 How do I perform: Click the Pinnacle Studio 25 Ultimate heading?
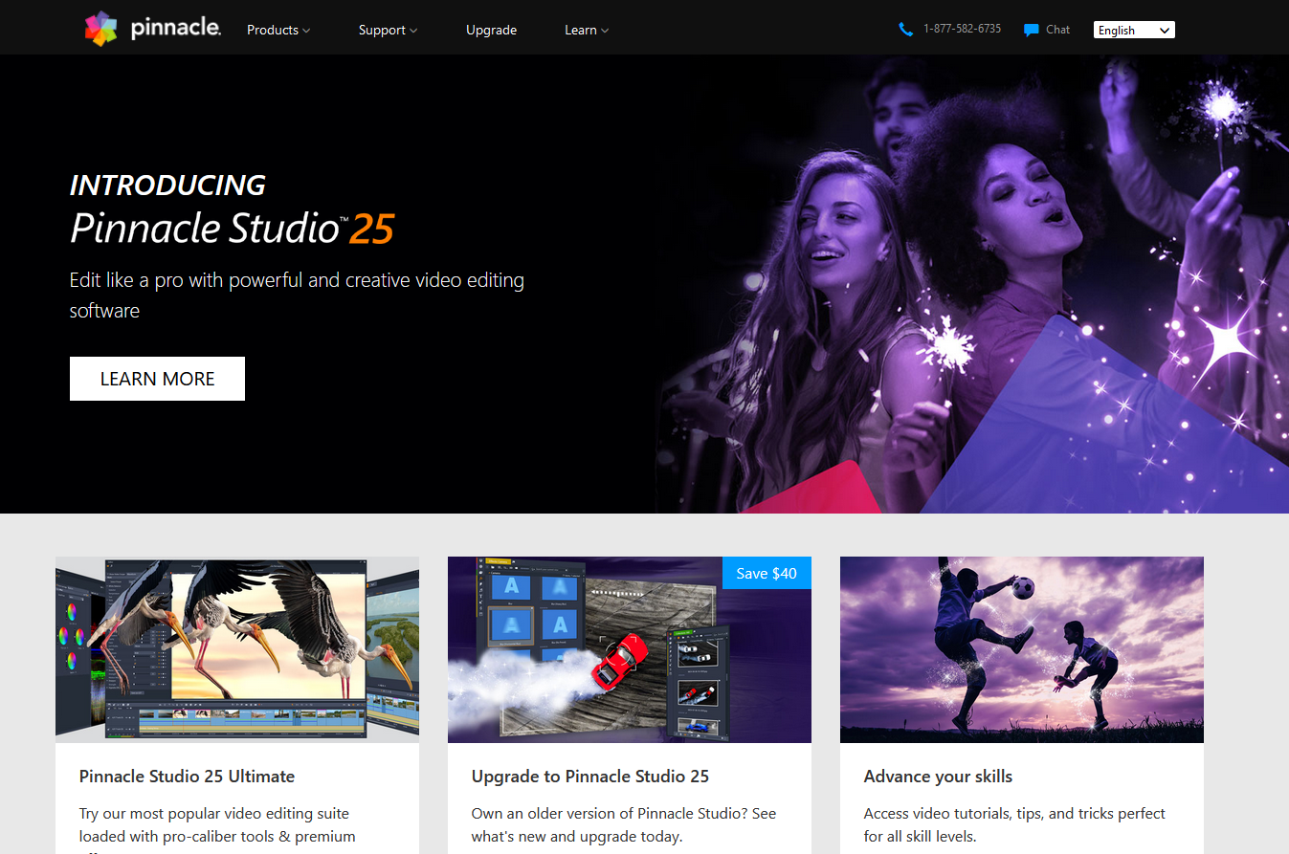click(x=187, y=777)
